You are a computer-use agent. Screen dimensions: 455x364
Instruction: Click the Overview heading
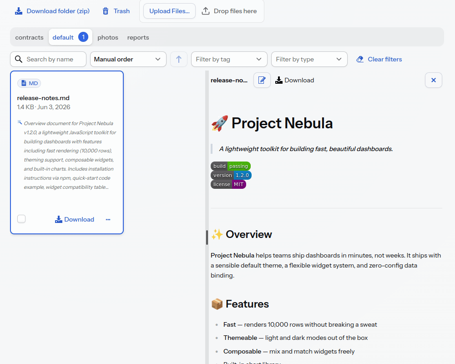click(242, 234)
